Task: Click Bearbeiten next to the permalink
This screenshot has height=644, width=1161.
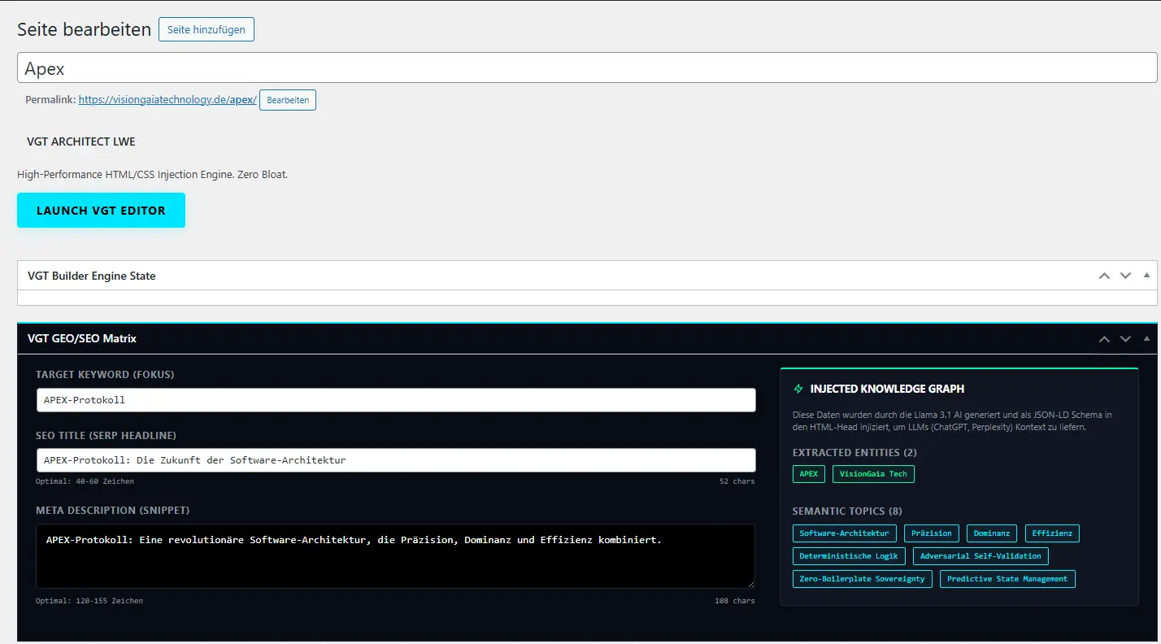Action: 288,100
